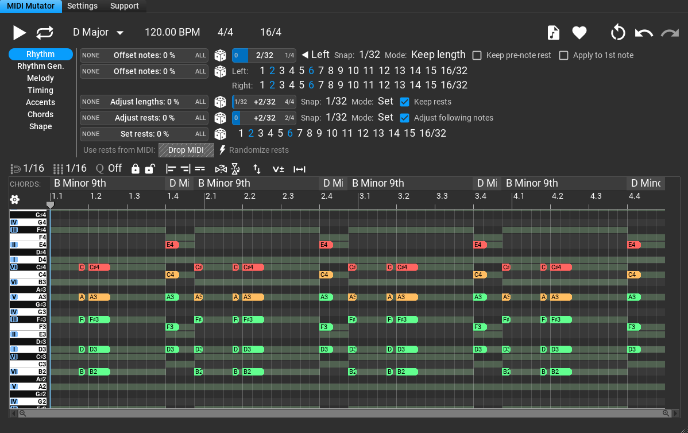Click the Randomize rests lightning icon
Screen dimensions: 688x433
click(223, 150)
